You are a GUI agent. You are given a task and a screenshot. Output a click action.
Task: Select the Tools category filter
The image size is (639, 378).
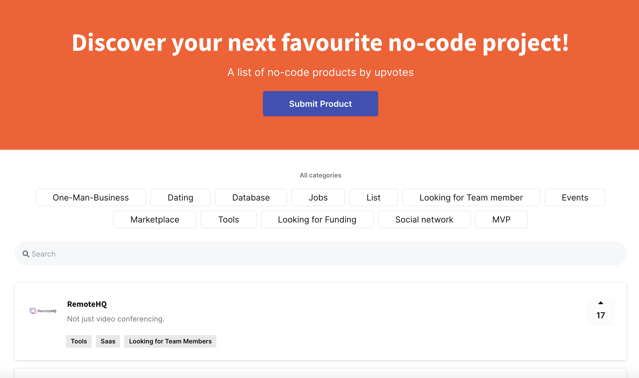pos(228,219)
